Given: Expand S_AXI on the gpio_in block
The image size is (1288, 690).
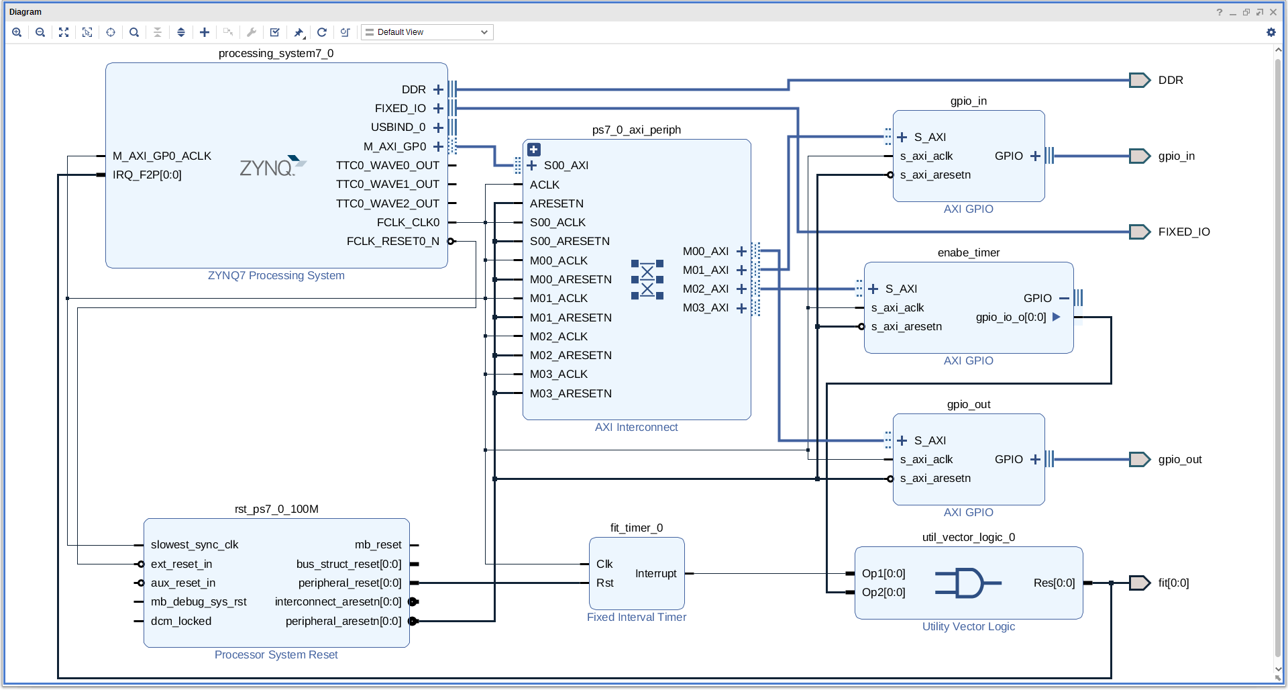Looking at the screenshot, I should click(902, 137).
